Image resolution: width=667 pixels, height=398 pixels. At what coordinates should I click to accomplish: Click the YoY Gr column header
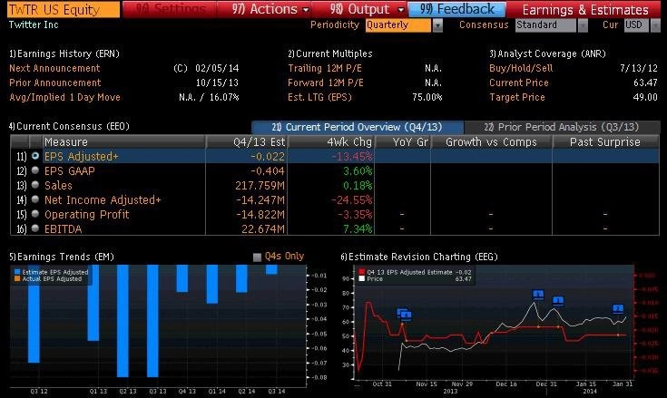[x=402, y=141]
